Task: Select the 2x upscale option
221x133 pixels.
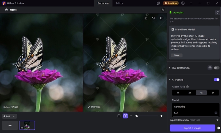Action: click(x=190, y=93)
